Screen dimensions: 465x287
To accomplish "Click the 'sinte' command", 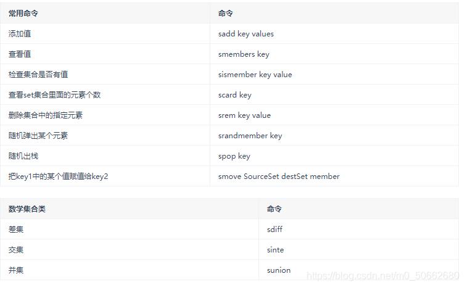I will 275,250.
